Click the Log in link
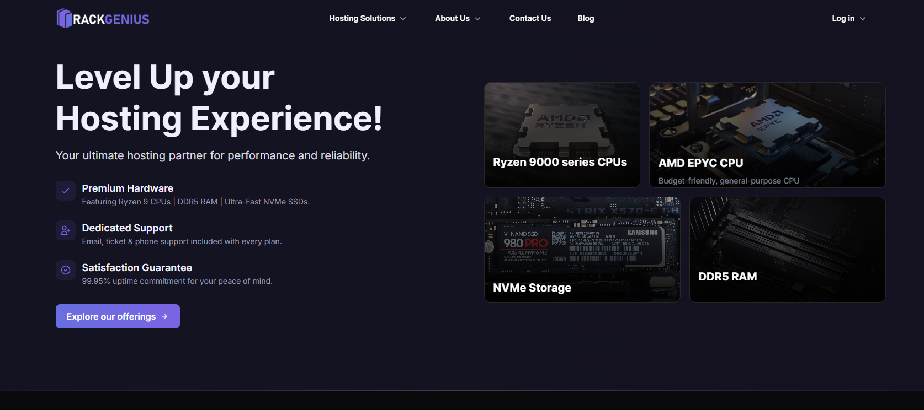 click(x=843, y=18)
